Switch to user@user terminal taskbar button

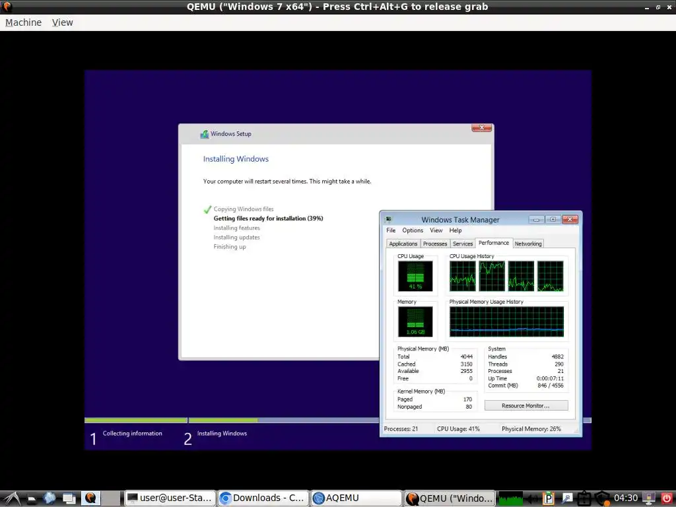[170, 498]
